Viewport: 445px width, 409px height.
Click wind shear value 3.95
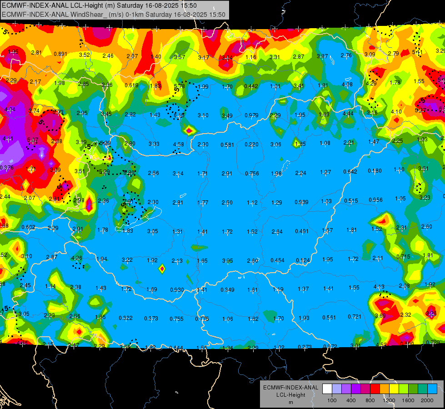point(228,260)
